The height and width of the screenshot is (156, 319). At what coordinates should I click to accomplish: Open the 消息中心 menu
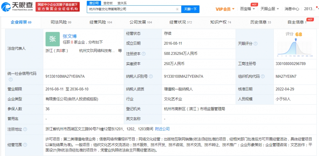[292, 9]
